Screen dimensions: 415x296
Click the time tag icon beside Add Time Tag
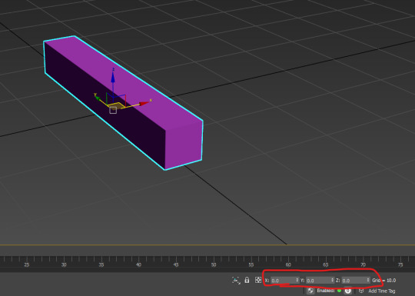(x=361, y=291)
